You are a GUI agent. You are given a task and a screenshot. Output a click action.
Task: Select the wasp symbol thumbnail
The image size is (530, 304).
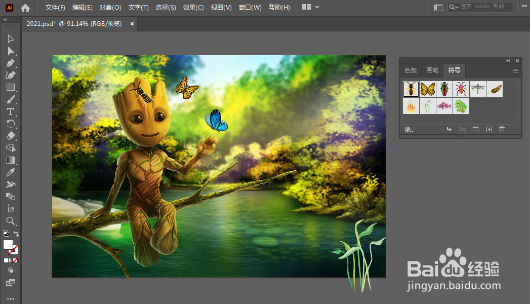411,89
